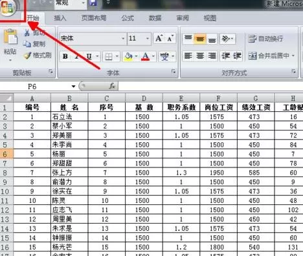Open borders dropdown arrow
Screen dimensions: 303x256
[117, 56]
